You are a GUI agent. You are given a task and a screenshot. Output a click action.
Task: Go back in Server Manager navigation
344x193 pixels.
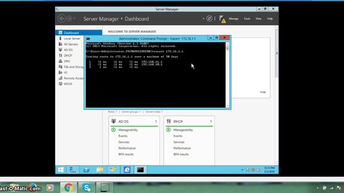pyautogui.click(x=62, y=19)
